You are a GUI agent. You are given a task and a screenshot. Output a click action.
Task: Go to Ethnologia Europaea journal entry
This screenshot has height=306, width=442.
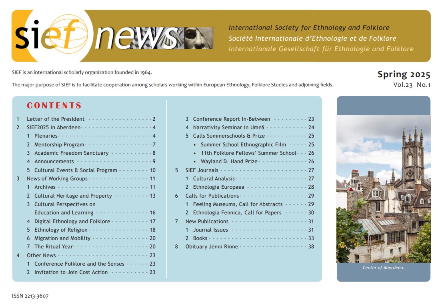pos(218,187)
